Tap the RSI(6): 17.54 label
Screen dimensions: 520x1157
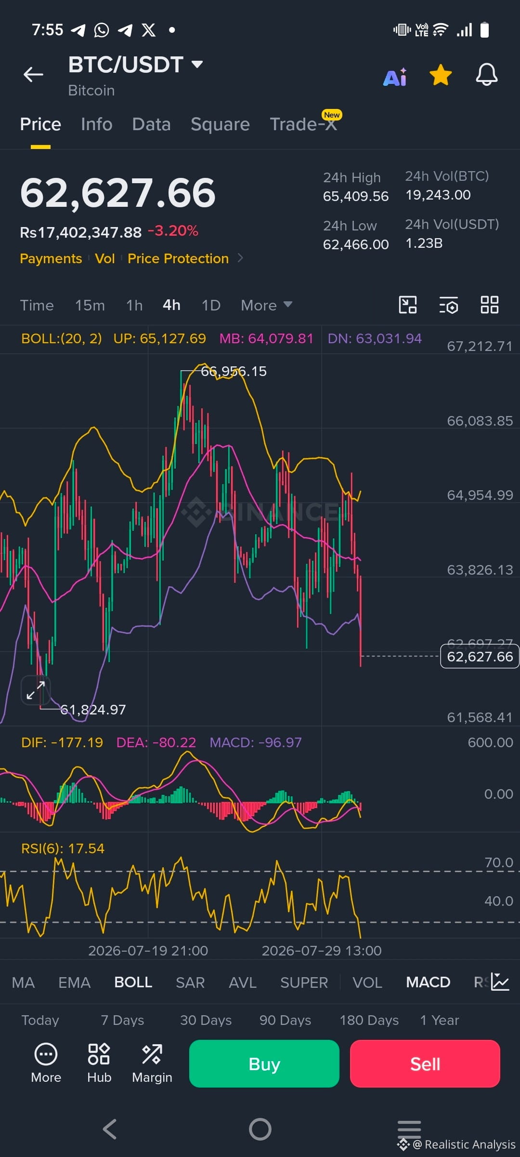63,848
